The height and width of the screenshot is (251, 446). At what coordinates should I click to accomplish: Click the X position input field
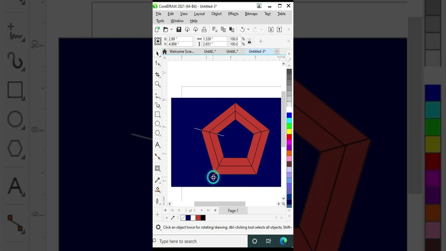180,39
